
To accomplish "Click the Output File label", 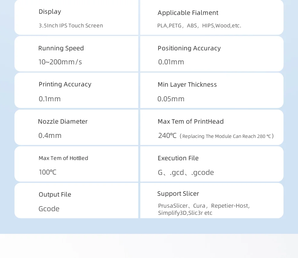I will tap(55, 195).
